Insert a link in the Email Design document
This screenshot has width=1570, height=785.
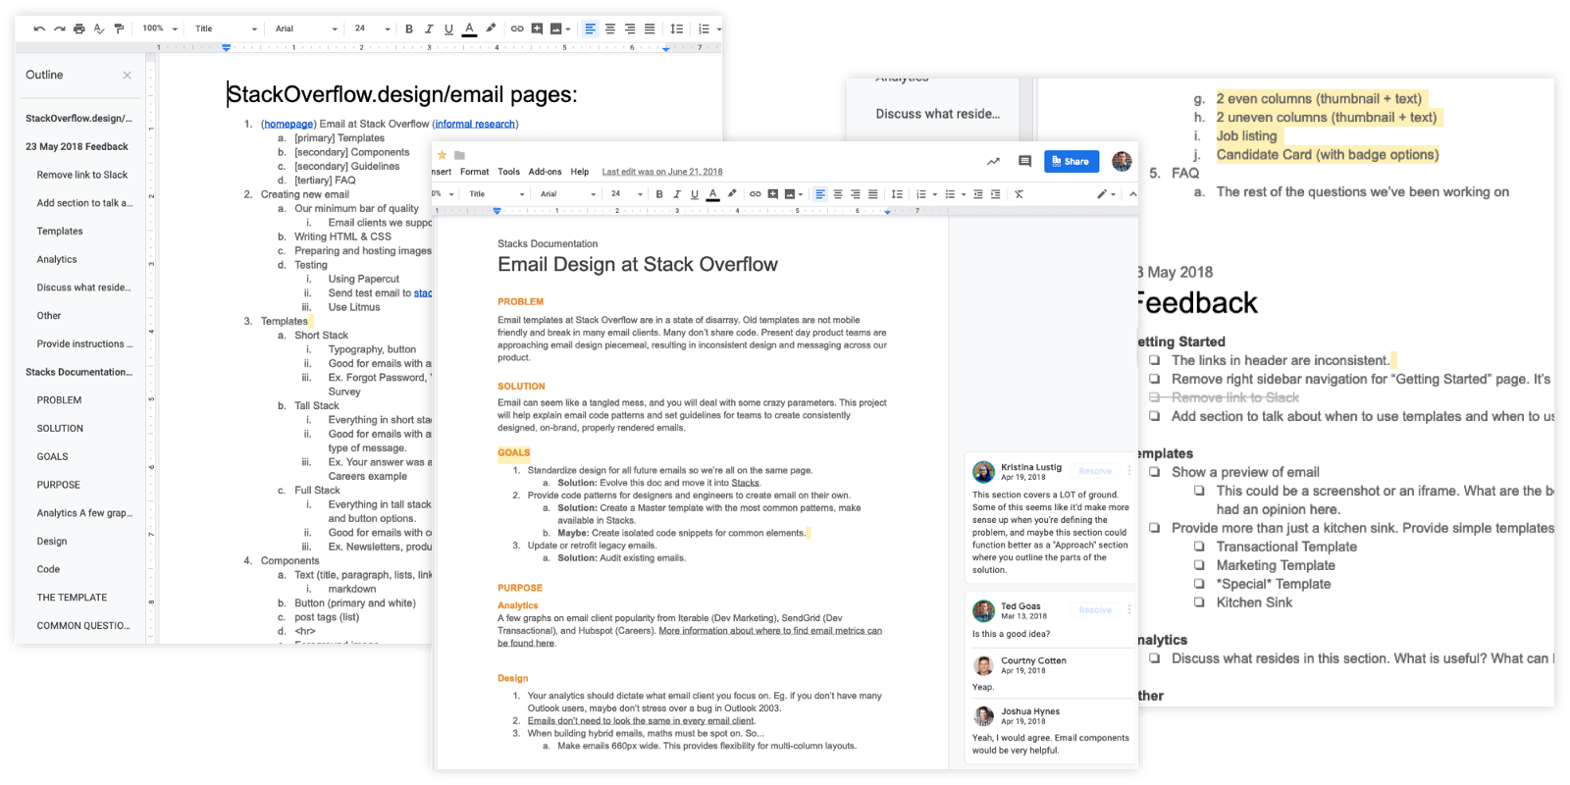coord(756,194)
